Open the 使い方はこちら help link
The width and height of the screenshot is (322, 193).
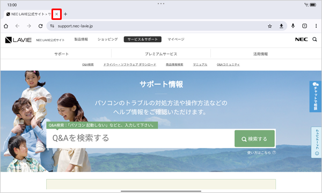[x=261, y=153]
